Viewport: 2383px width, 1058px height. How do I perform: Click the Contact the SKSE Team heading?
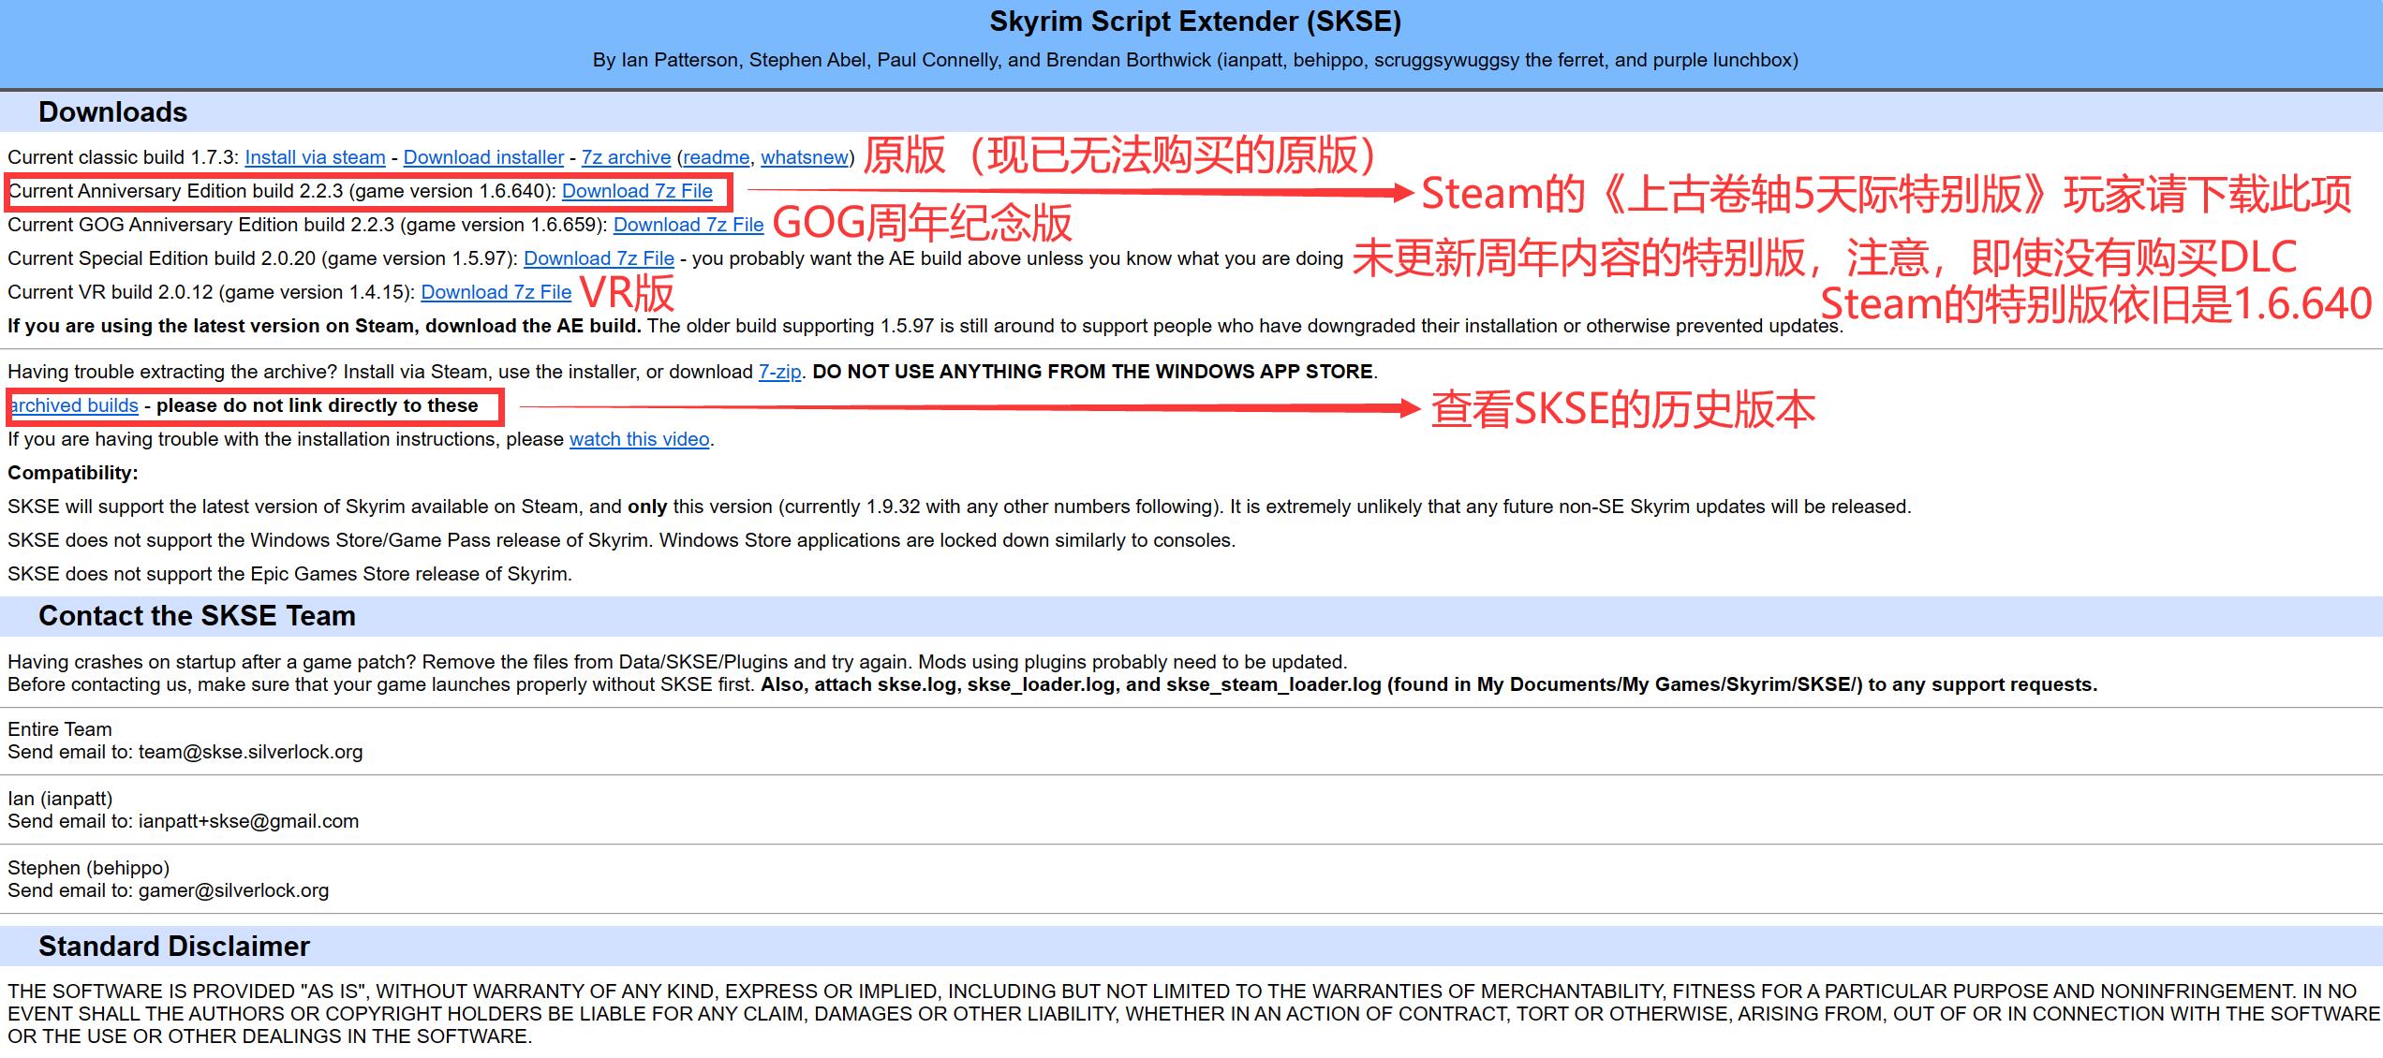197,616
